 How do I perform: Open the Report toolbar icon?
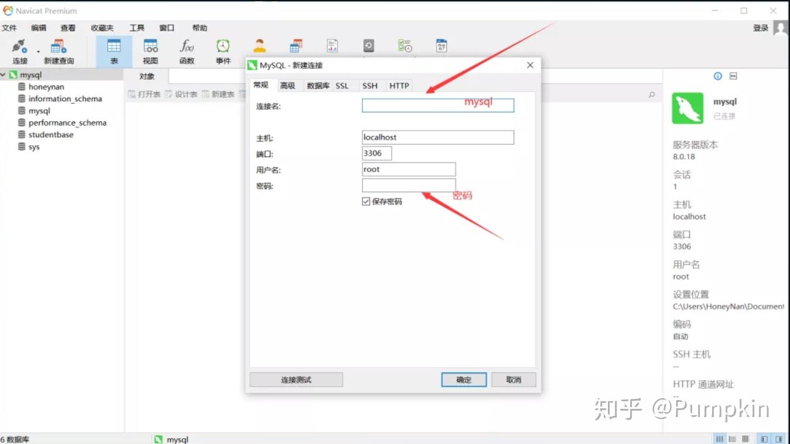[x=333, y=46]
